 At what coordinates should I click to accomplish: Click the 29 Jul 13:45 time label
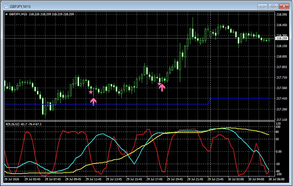[x=114, y=179]
